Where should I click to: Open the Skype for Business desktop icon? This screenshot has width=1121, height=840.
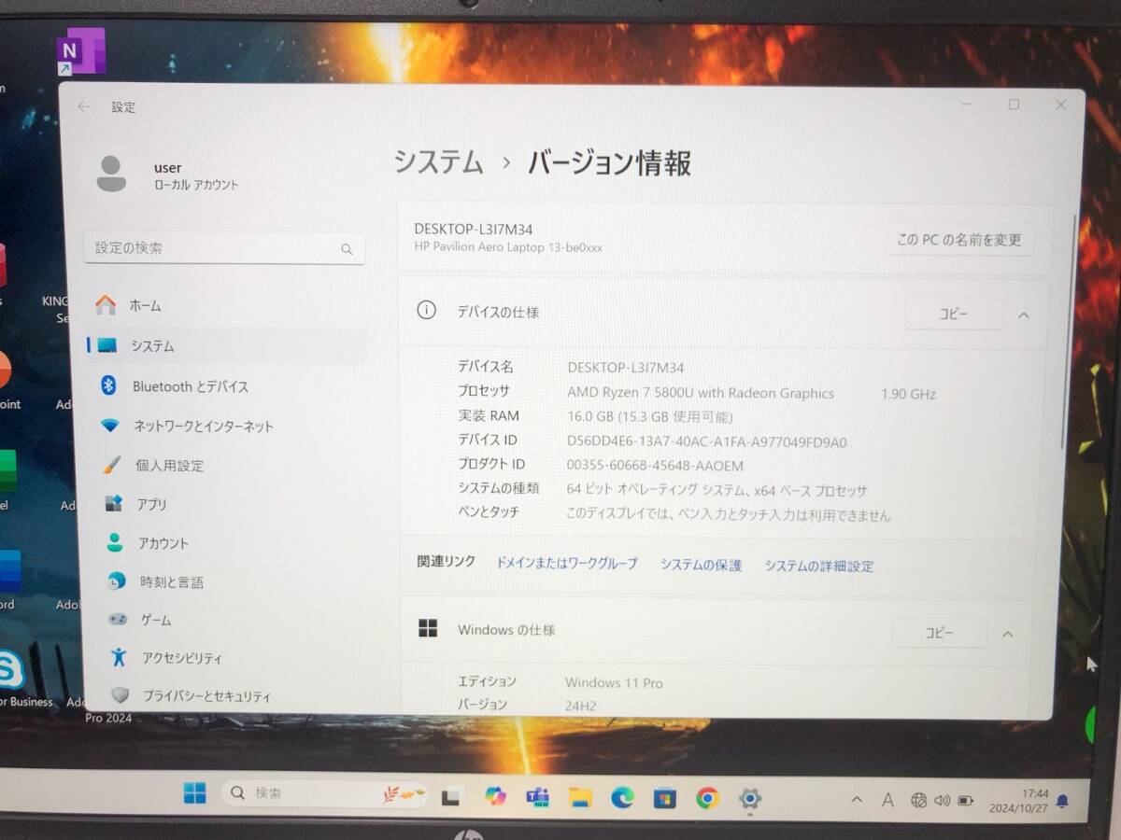pos(12,670)
